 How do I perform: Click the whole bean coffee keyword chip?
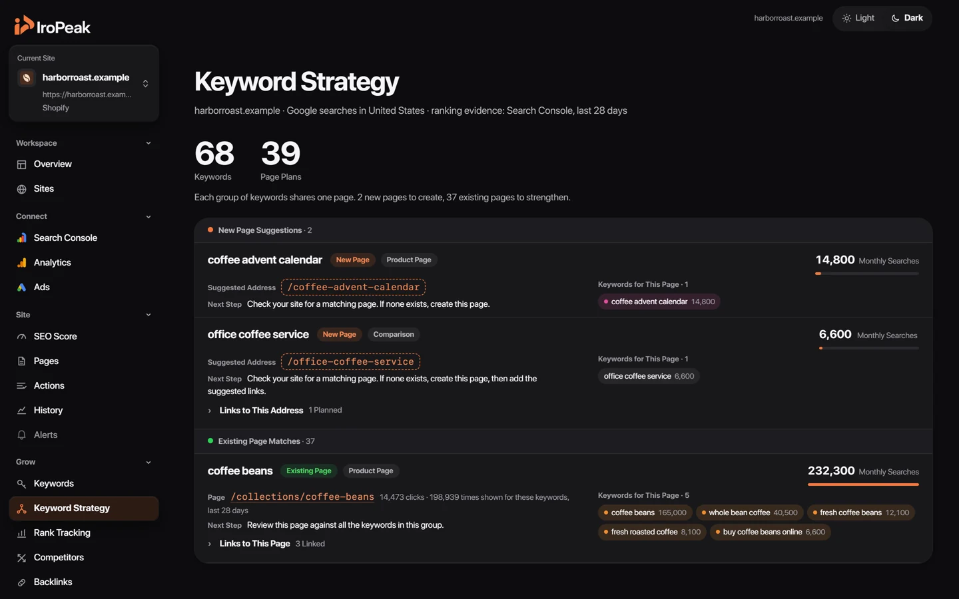(749, 513)
